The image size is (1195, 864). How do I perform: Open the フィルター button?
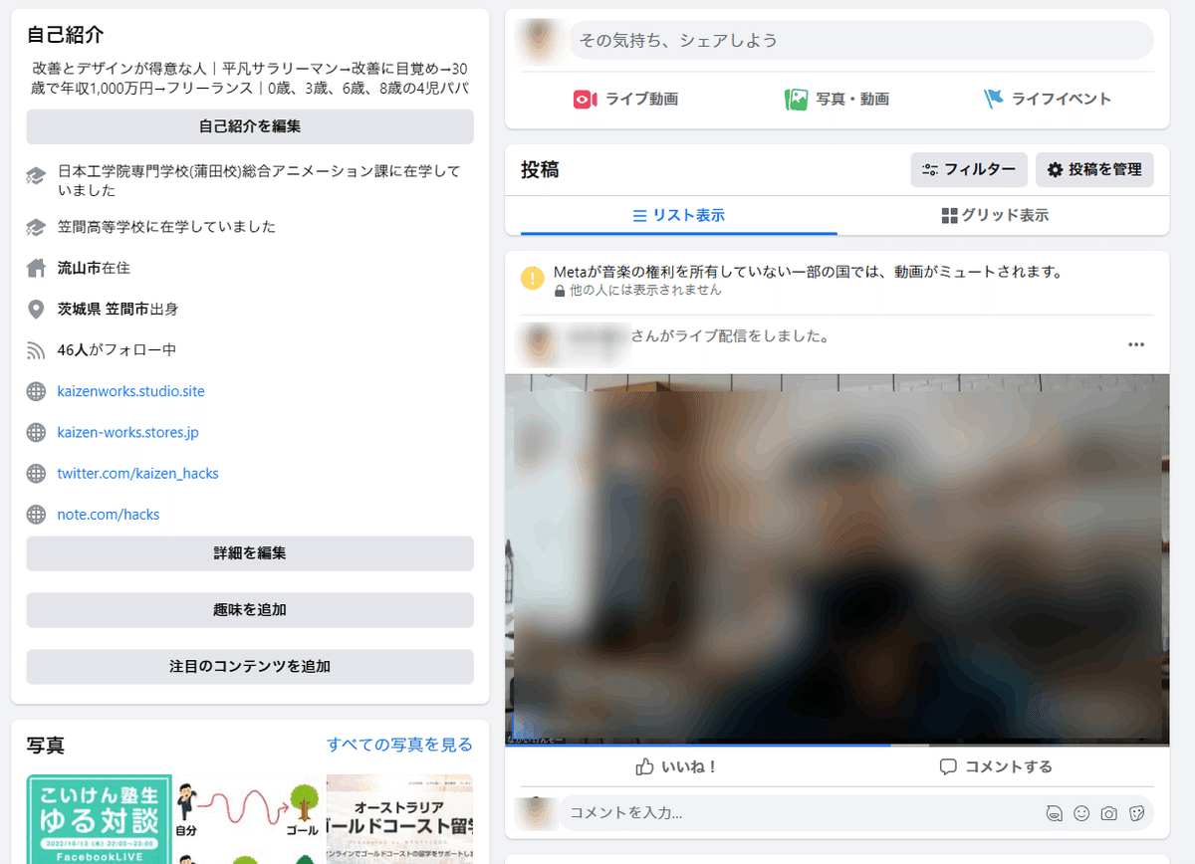point(969,170)
